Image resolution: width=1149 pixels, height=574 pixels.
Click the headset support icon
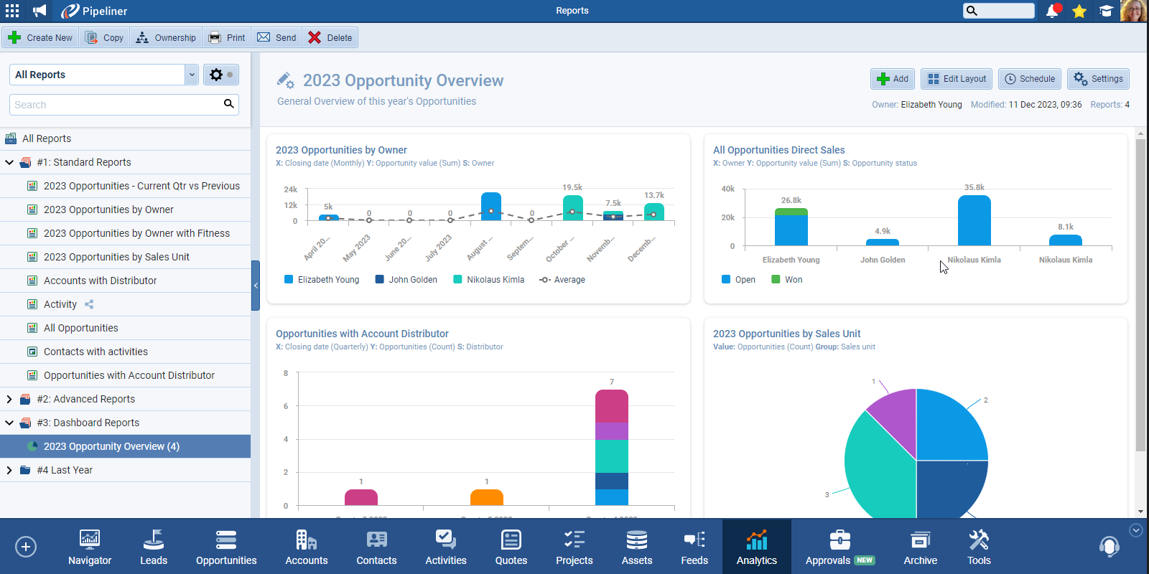coord(1109,547)
